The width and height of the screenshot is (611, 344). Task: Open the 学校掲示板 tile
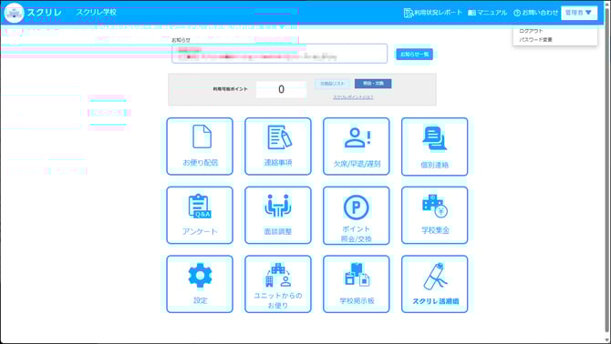(x=357, y=284)
